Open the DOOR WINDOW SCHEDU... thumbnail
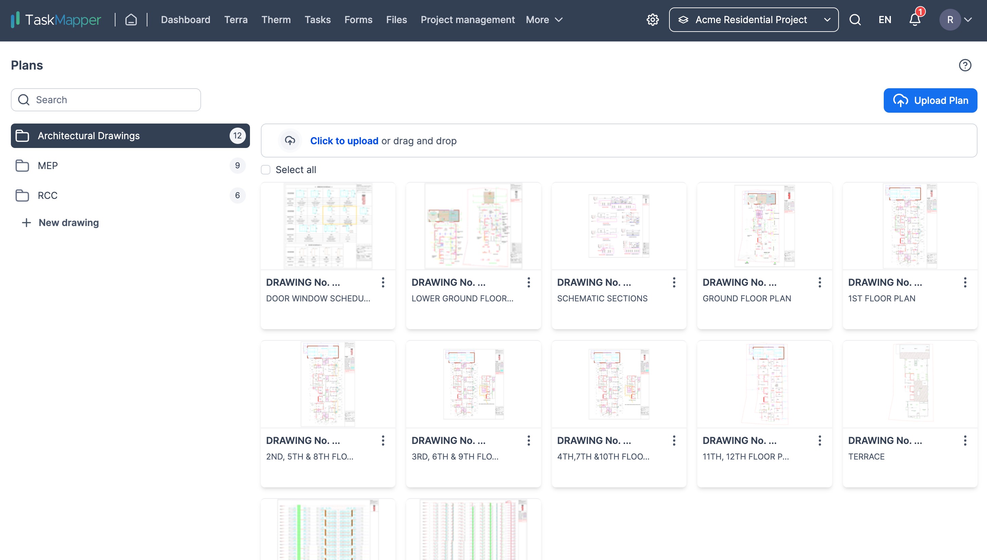 click(x=328, y=226)
